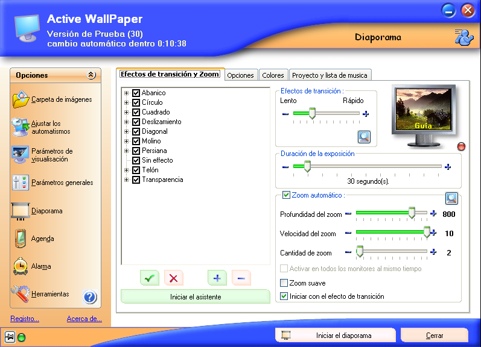Click the Diaporama header user icon

(464, 37)
